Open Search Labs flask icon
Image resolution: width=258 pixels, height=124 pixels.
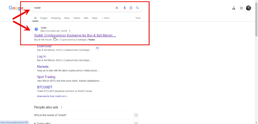tap(234, 8)
